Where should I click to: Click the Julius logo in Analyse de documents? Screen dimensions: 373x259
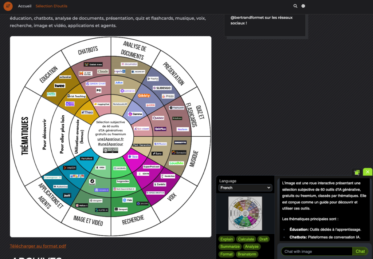pos(119,83)
